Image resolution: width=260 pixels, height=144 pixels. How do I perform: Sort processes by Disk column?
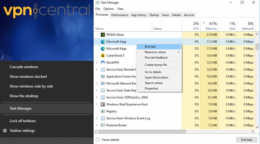coord(228,26)
